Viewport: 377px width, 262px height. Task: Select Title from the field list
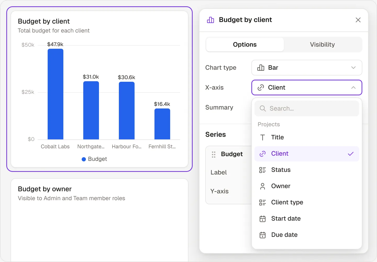pyautogui.click(x=307, y=137)
